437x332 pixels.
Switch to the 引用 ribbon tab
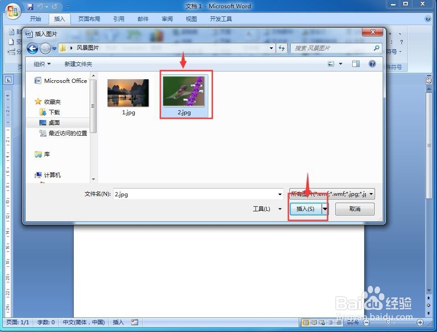coord(119,19)
